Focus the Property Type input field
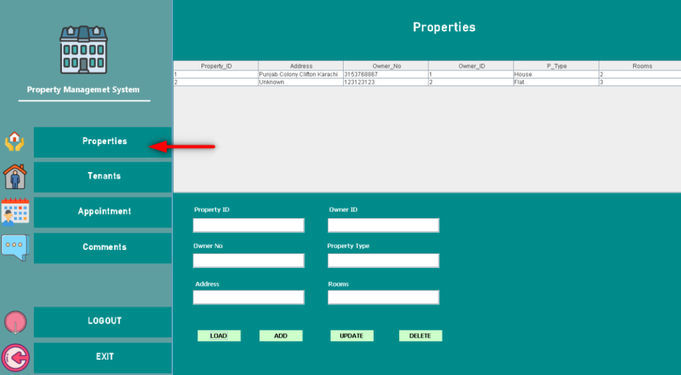The image size is (681, 375). [384, 261]
